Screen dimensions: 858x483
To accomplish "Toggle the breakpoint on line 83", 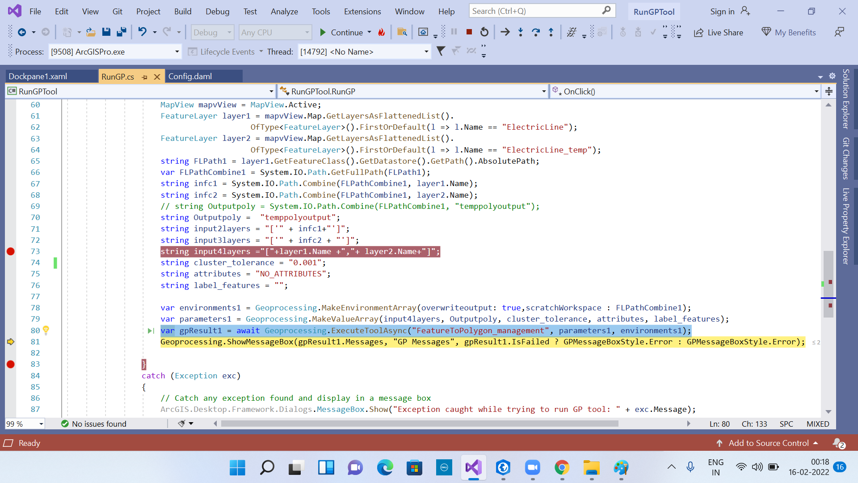I will click(11, 364).
